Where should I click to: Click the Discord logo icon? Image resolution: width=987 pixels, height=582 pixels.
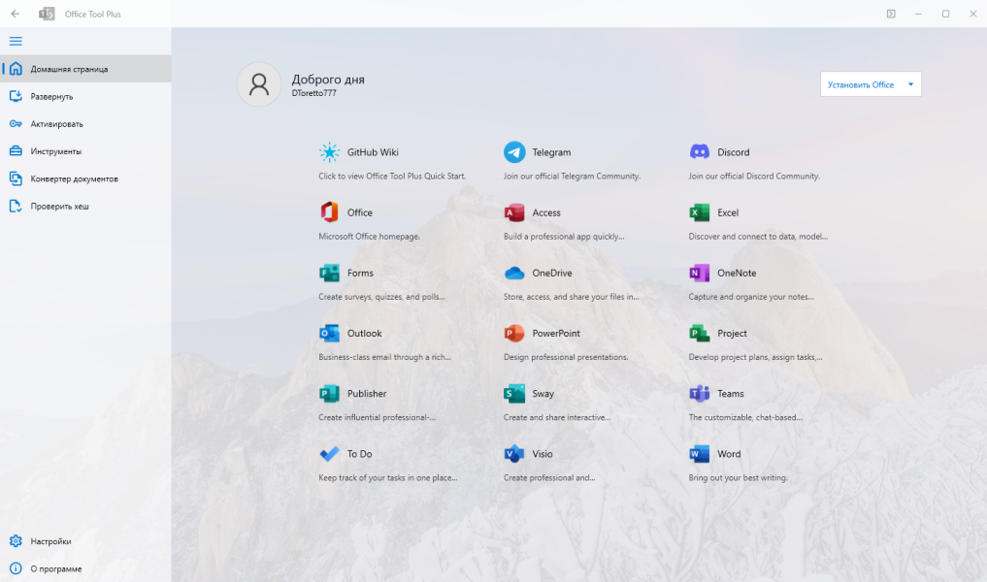tap(700, 152)
